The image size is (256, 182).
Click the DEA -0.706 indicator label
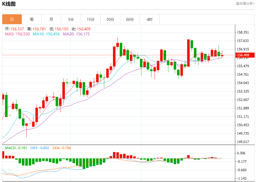point(62,148)
